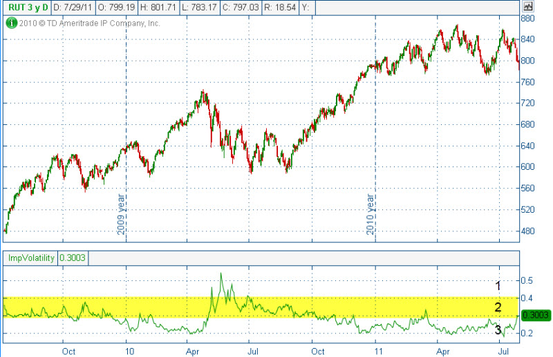Viewport: 553px width, 357px height.
Task: Click the 720 price axis label
Action: [x=528, y=104]
